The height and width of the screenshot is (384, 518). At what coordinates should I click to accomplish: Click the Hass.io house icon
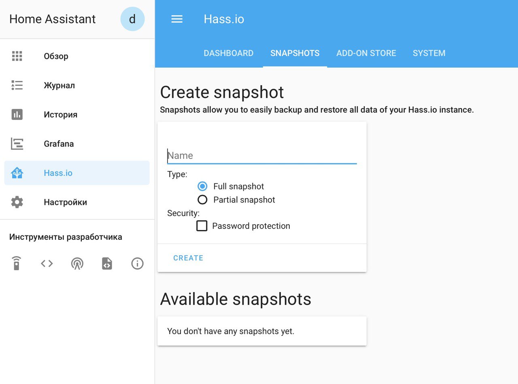[17, 173]
